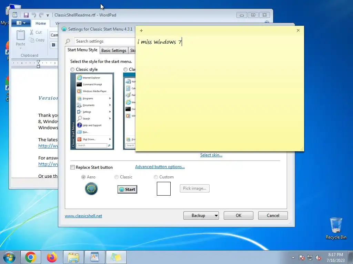The width and height of the screenshot is (353, 264).
Task: Click the indent marker on WordPad ruler
Action: pos(38,64)
